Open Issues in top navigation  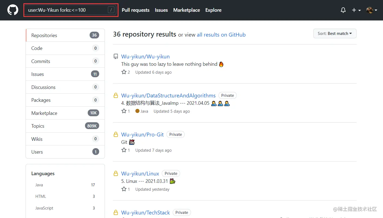[x=161, y=10]
